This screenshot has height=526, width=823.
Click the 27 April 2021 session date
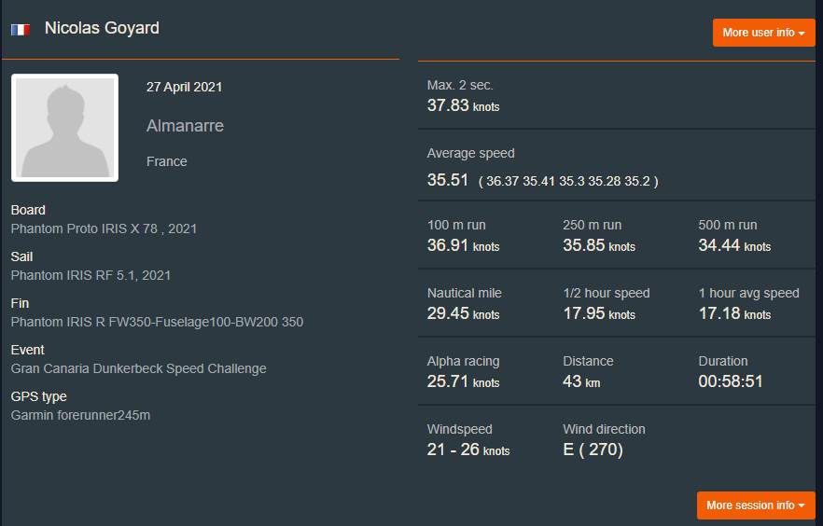tap(184, 87)
